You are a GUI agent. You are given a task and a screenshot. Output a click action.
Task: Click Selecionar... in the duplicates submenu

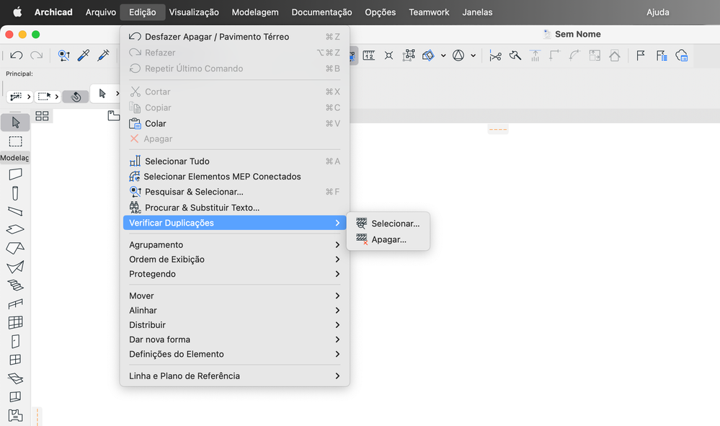pos(388,223)
